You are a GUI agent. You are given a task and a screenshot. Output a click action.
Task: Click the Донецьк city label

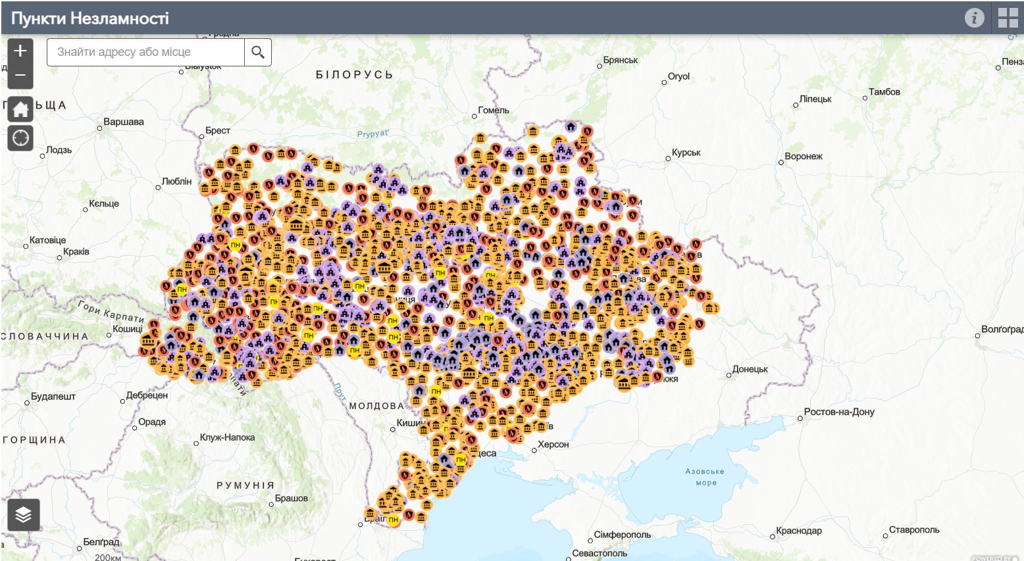click(750, 369)
